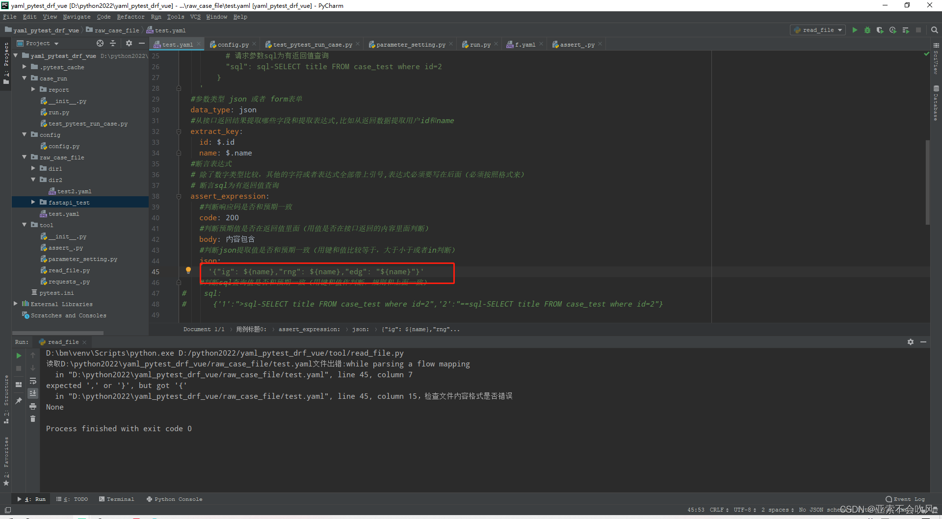
Task: Collapse the raw_case_file folder
Action: (x=25, y=157)
